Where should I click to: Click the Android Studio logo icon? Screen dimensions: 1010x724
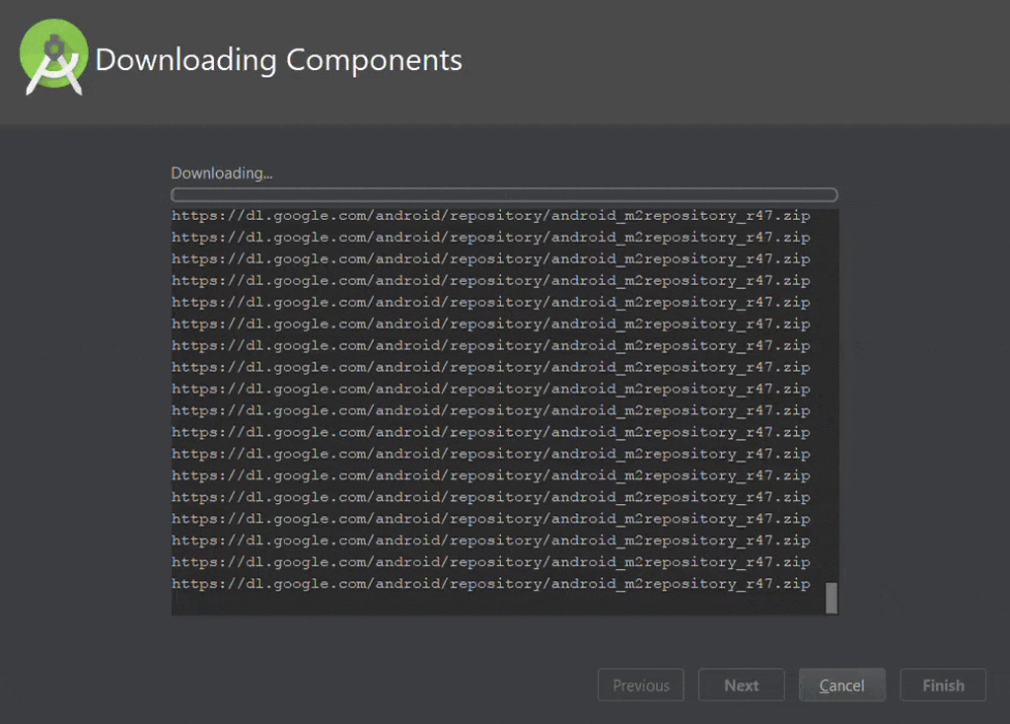53,57
